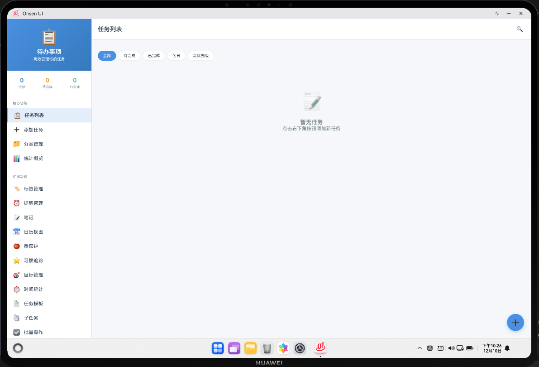Open 批量操作 sidebar label

tap(33, 332)
